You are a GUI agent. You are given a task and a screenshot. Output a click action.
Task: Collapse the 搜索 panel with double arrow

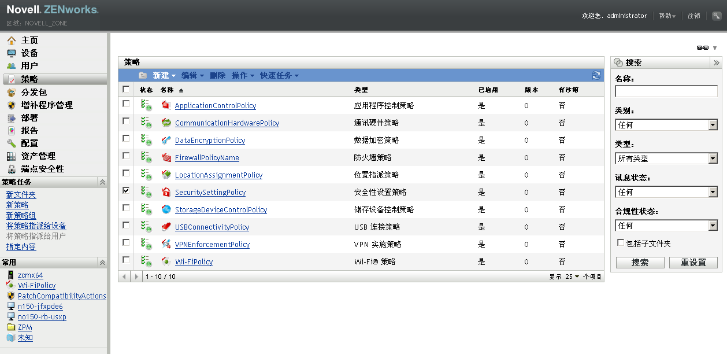[716, 62]
